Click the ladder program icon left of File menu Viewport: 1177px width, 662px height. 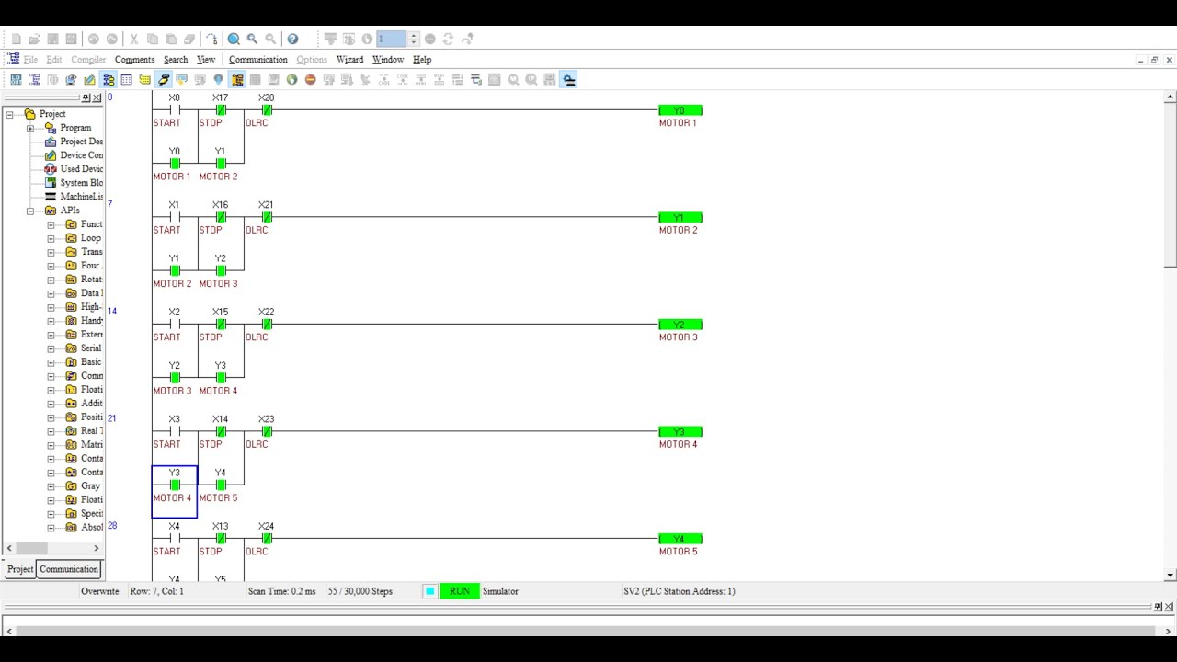[13, 59]
